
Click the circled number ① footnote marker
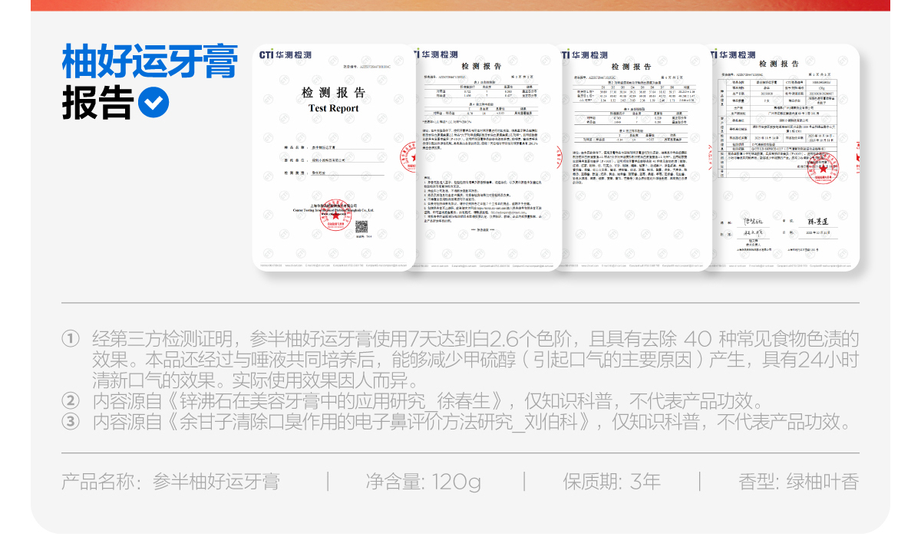(x=71, y=339)
